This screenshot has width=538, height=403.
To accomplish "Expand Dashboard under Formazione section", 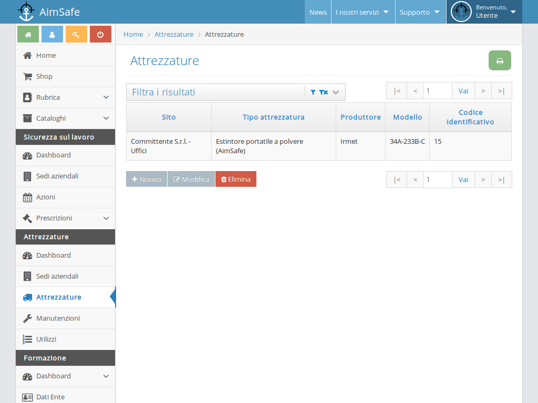I will 65,376.
